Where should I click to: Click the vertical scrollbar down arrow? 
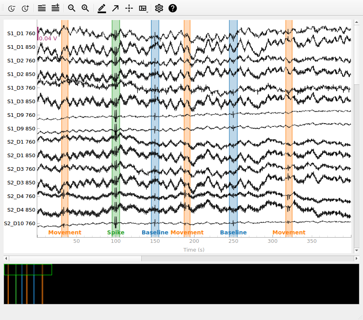(357, 250)
